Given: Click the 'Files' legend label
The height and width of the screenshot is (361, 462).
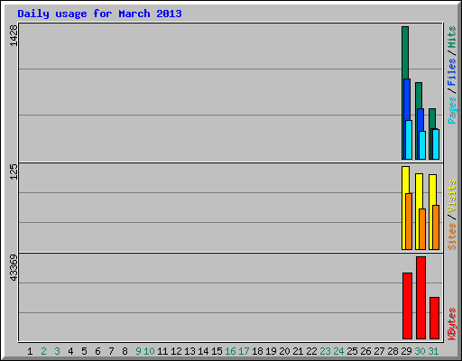Looking at the screenshot, I should click(x=451, y=72).
